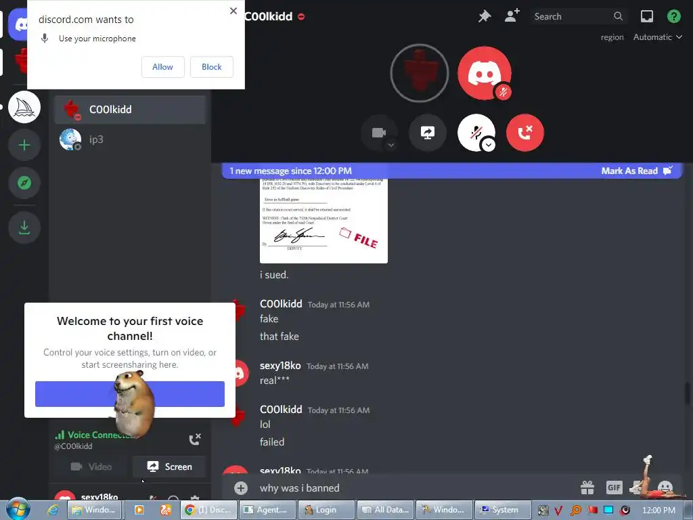Click Screen share button in voice panel
693x520 pixels.
pos(169,467)
